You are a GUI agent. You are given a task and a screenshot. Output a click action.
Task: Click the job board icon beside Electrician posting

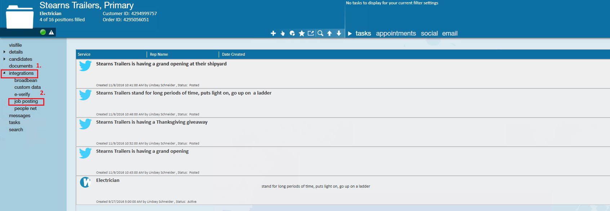(x=85, y=182)
